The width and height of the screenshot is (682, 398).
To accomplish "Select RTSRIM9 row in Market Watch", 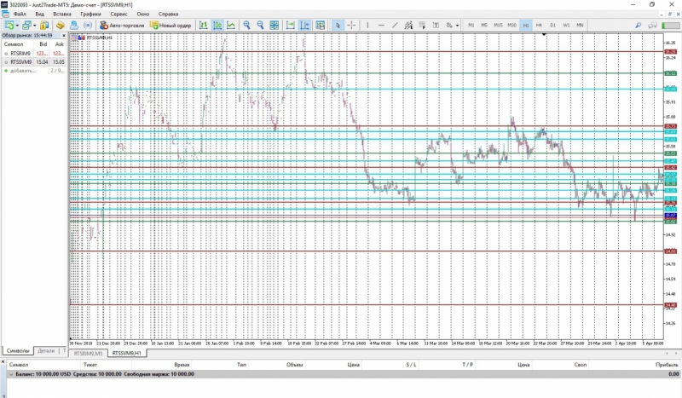I will pos(34,53).
